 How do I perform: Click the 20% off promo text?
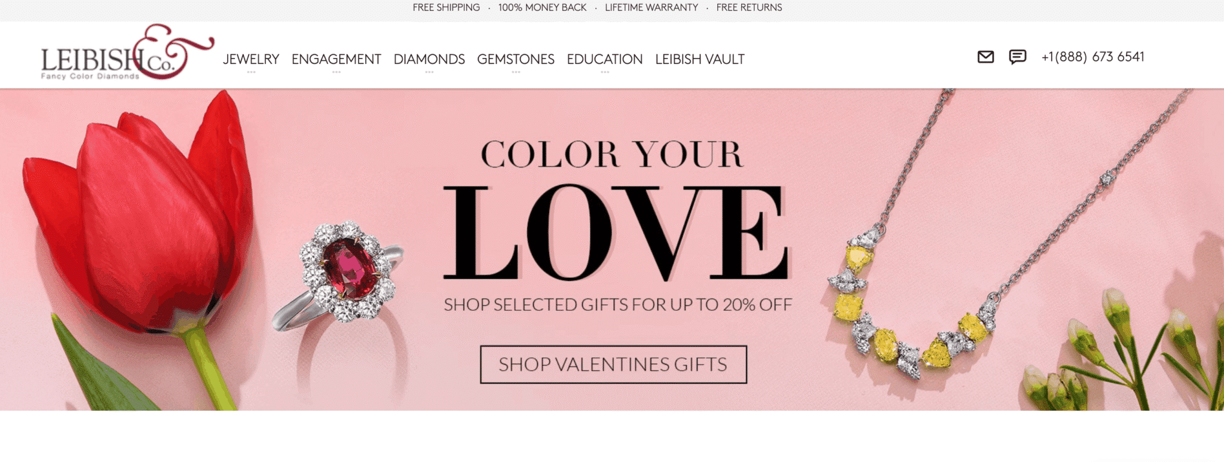(x=618, y=305)
